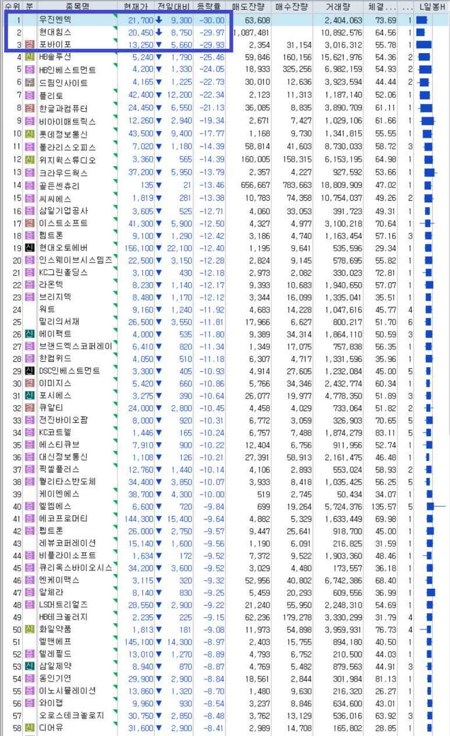Viewport: 450px width, 736px height.
Task: Click the 156,100 price of 현대오토에버
Action: (x=139, y=248)
